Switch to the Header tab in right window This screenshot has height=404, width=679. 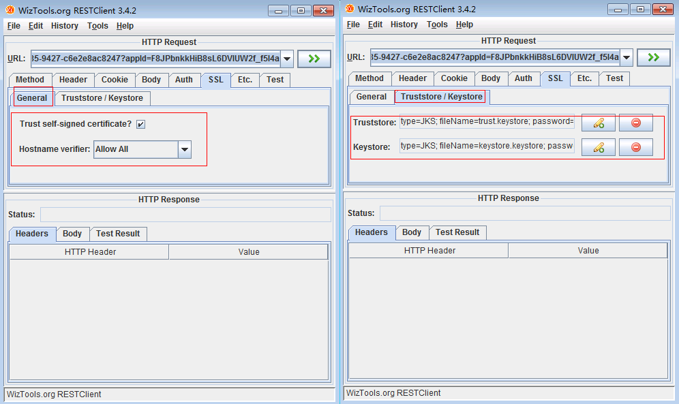[412, 79]
